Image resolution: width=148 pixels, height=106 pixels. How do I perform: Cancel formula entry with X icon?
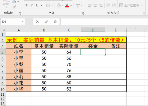click(37, 22)
